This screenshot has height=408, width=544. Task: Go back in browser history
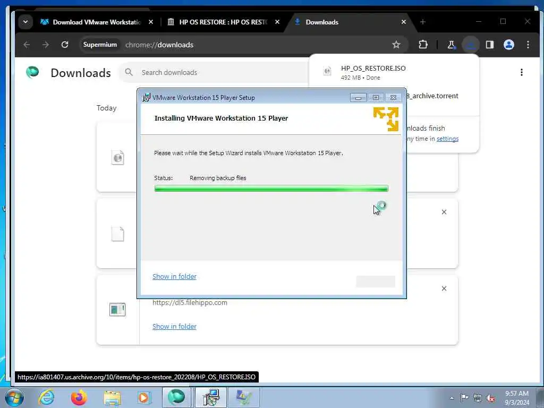point(27,45)
